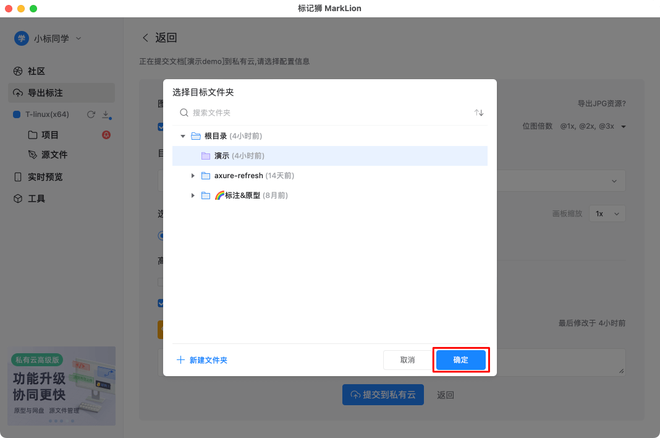Click the 取消 cancel button
The height and width of the screenshot is (438, 660).
point(407,360)
